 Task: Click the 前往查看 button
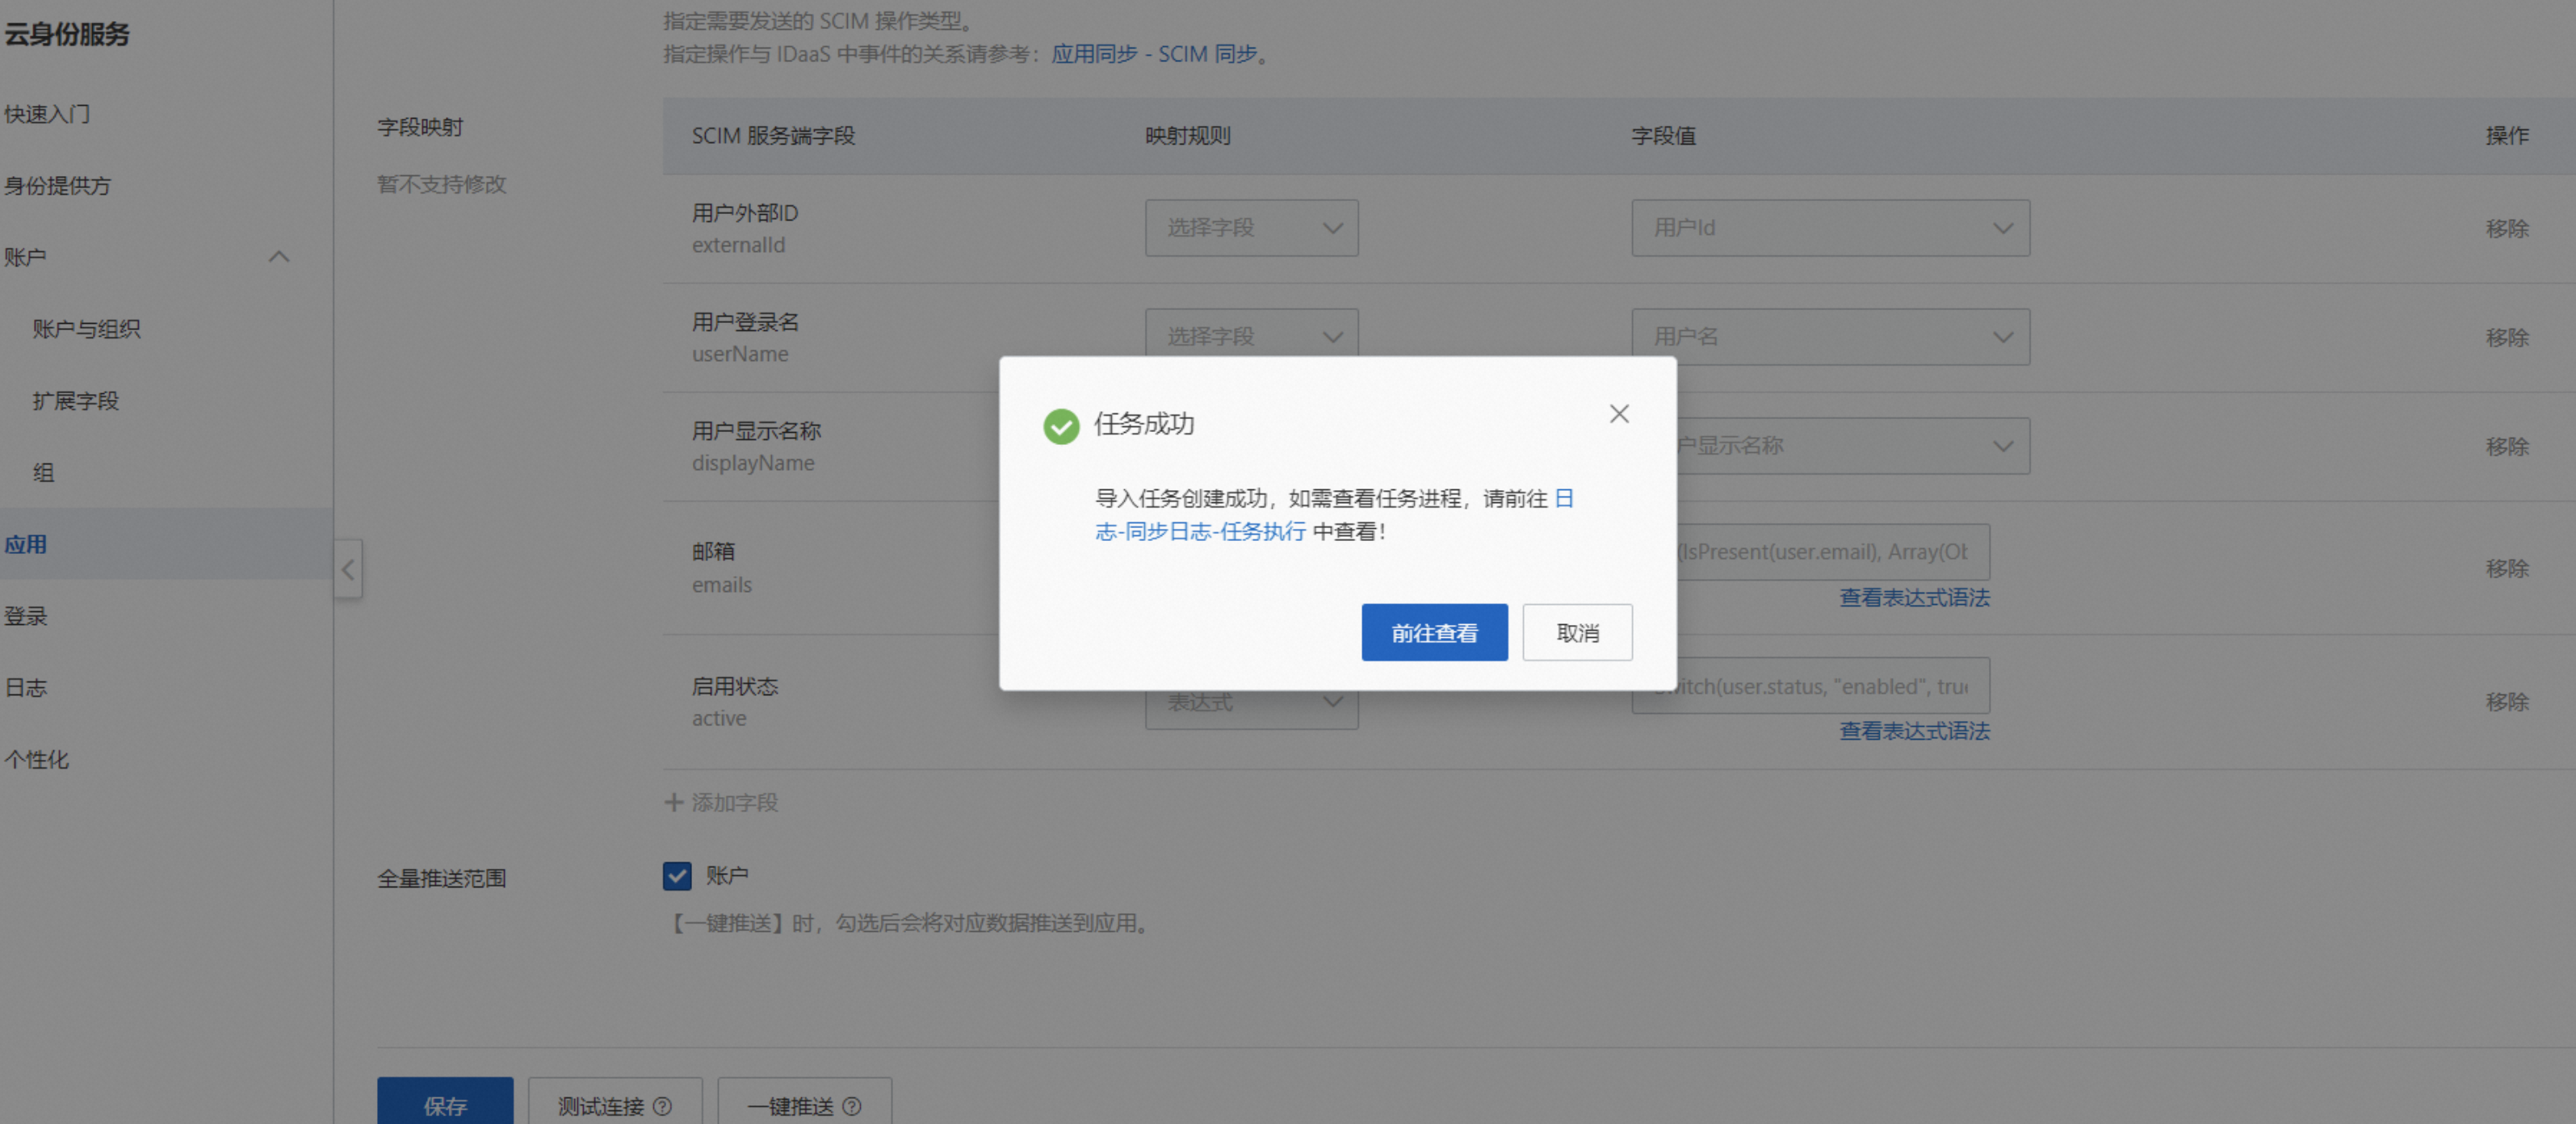[x=1433, y=632]
